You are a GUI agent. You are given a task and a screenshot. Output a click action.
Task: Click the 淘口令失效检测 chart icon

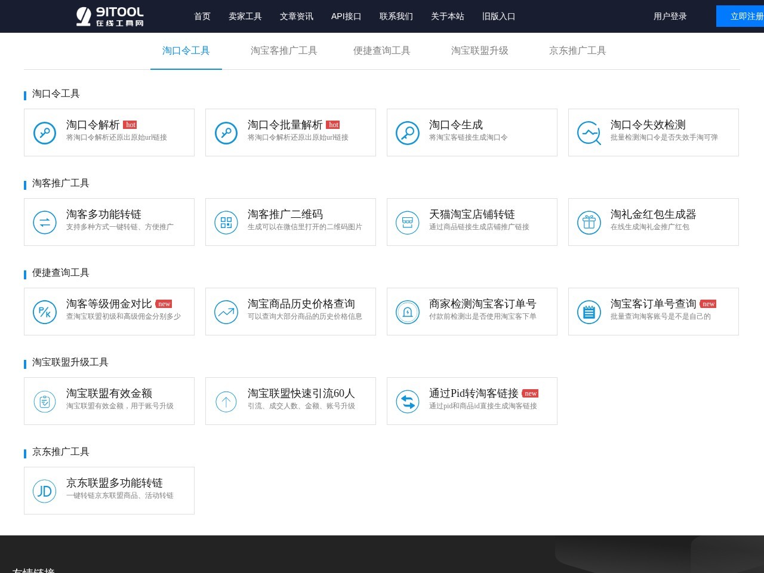click(x=589, y=133)
